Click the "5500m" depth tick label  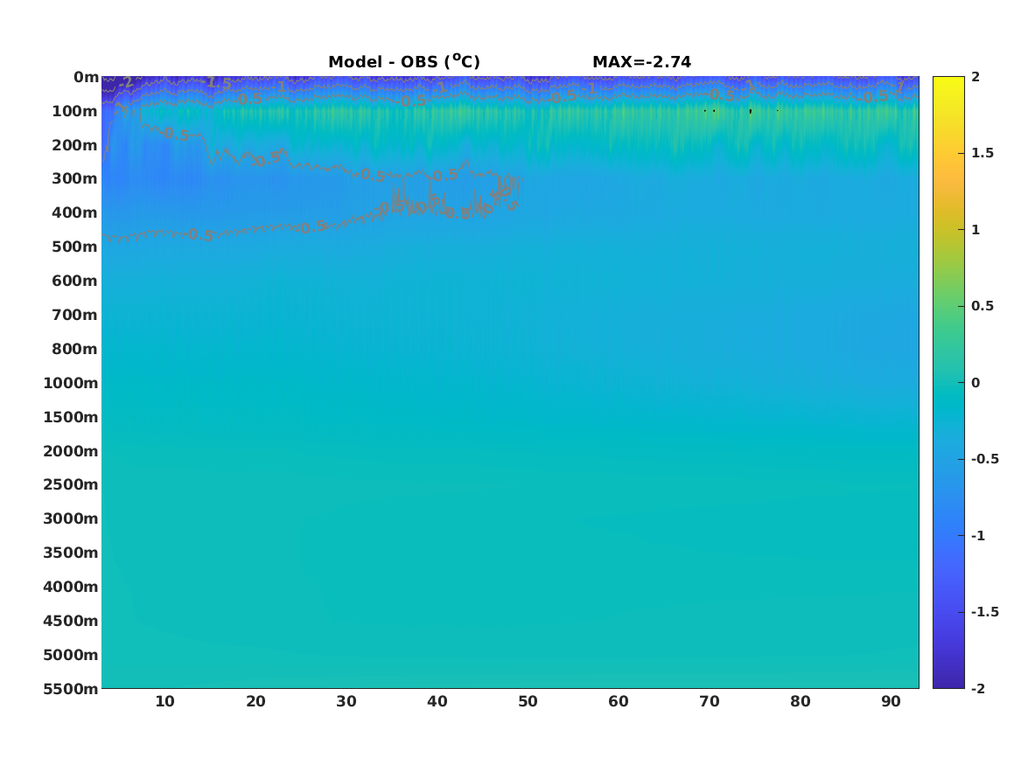[x=71, y=689]
